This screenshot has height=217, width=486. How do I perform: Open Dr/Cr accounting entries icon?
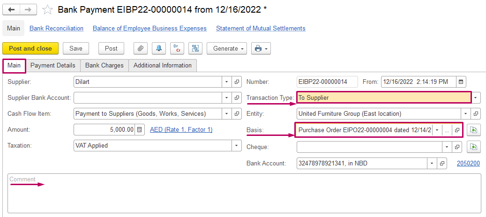coord(177,48)
